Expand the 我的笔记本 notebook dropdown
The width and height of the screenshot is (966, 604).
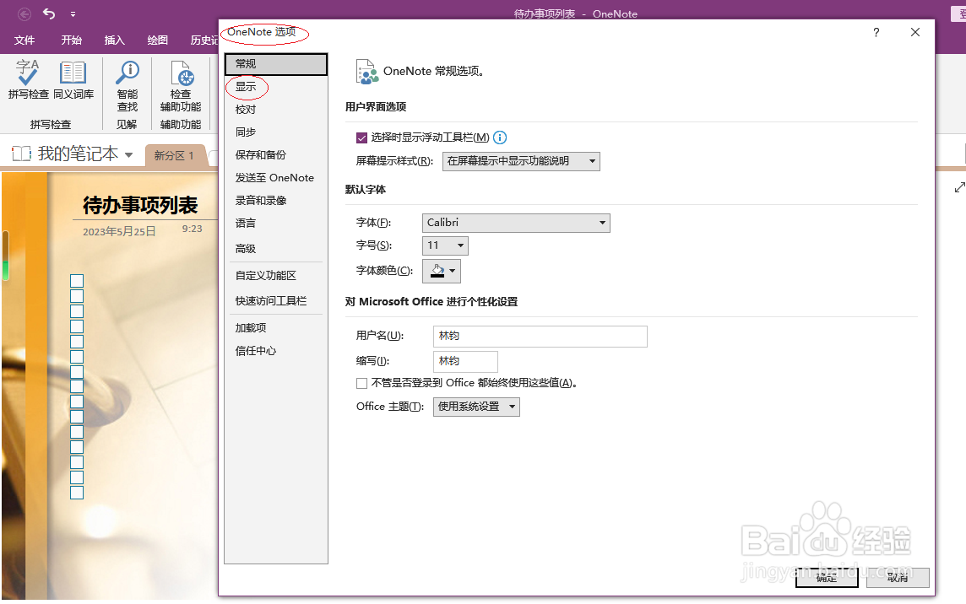(x=128, y=154)
